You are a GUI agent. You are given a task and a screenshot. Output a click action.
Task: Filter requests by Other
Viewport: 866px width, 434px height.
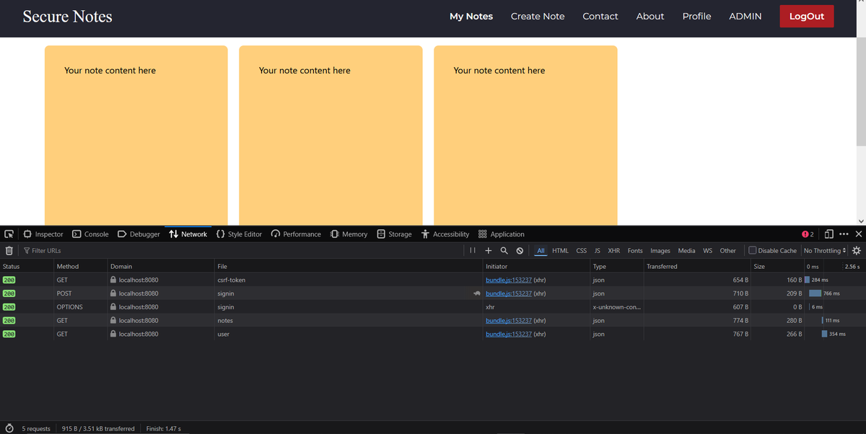click(728, 251)
